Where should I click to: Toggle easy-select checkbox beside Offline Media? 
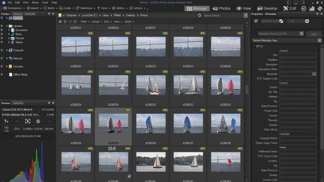tap(2, 75)
